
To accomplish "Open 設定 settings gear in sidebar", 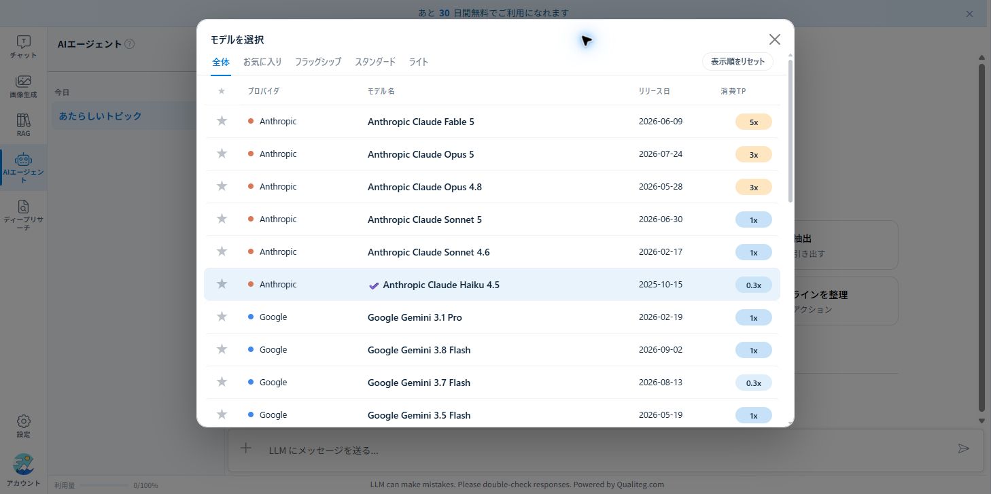I will tap(23, 426).
